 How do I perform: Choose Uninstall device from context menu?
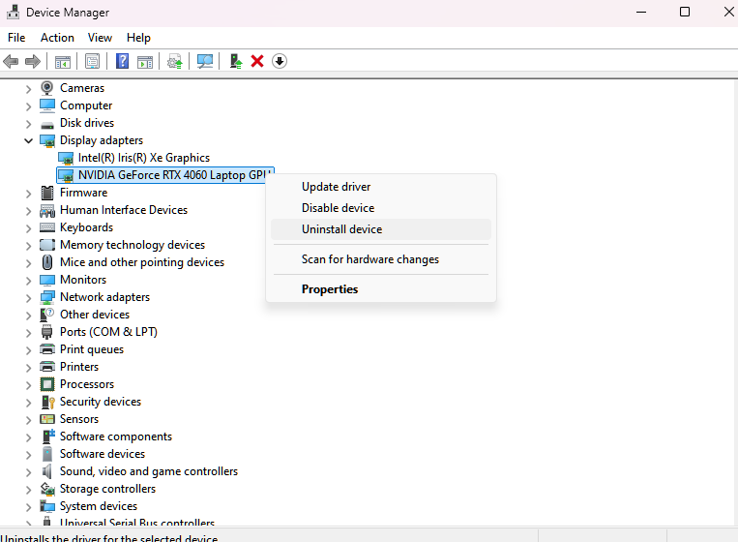click(x=341, y=229)
